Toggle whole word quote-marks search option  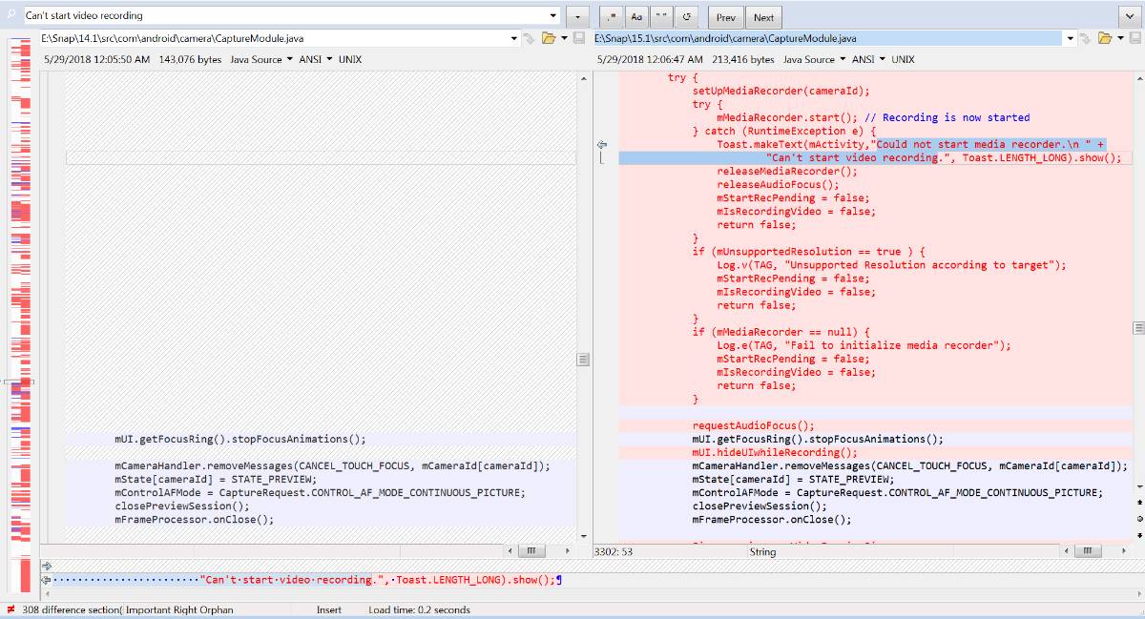(x=660, y=17)
